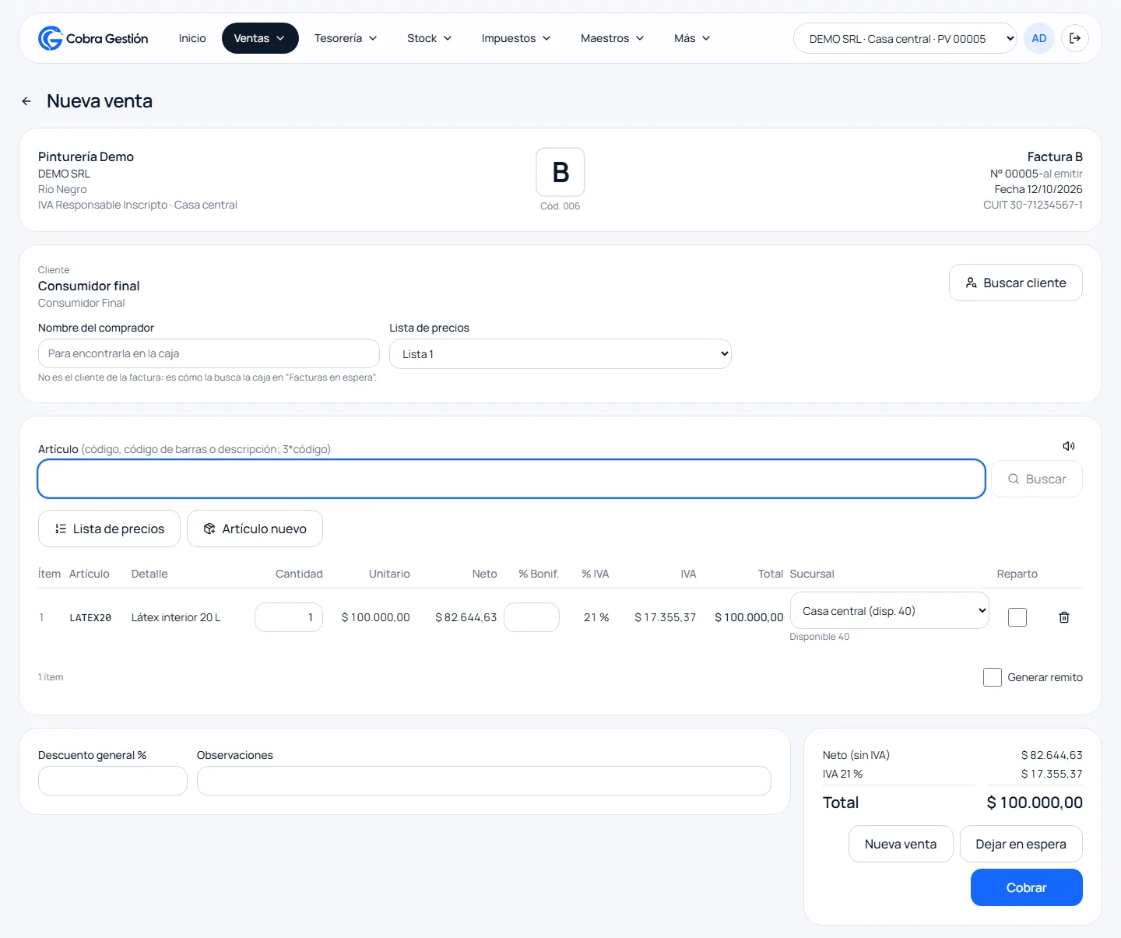
Task: Click the Cobrar button
Action: pos(1027,887)
